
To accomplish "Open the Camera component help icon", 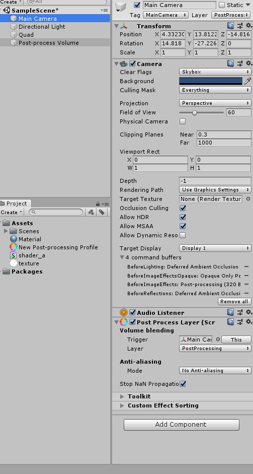I will [230, 63].
